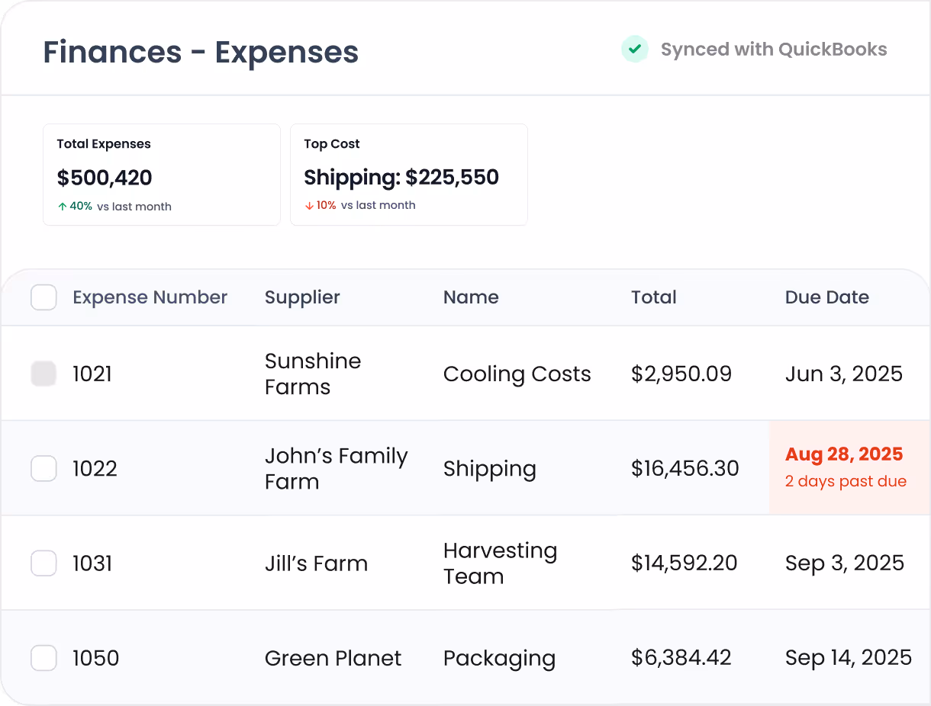The image size is (931, 706).
Task: Open the Shipping expense from John's Family Farm
Action: (x=490, y=468)
